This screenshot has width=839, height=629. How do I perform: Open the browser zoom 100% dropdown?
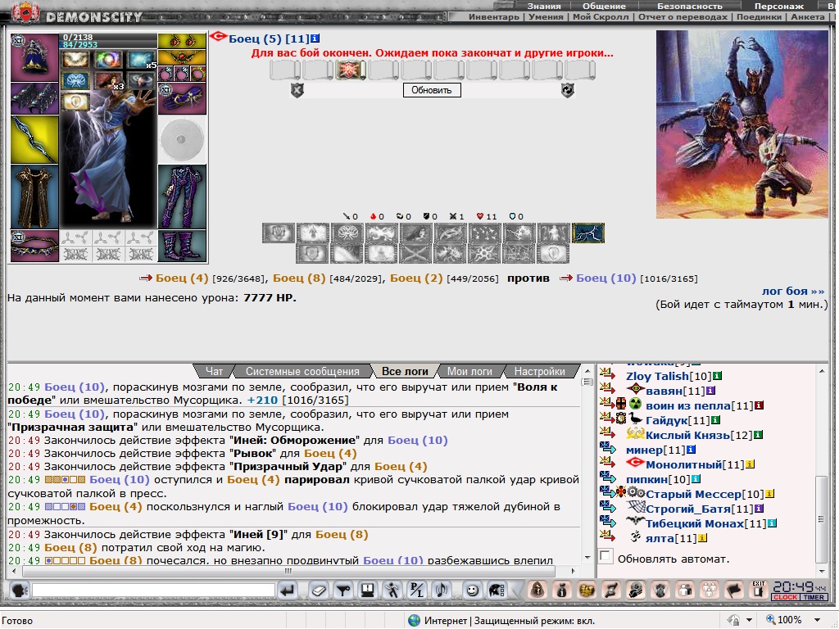point(817,620)
